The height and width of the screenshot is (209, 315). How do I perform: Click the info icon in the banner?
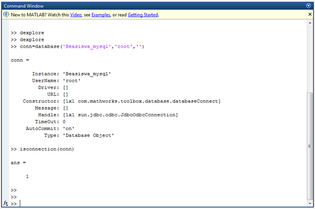(6, 15)
